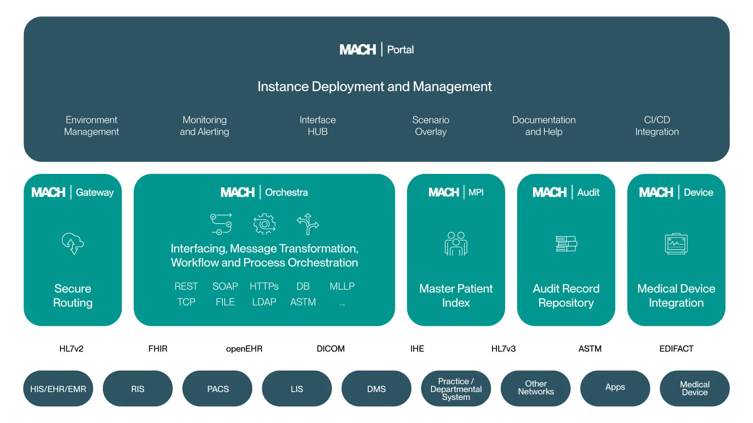The width and height of the screenshot is (753, 423).
Task: Open Environment Management in Portal
Action: [91, 126]
